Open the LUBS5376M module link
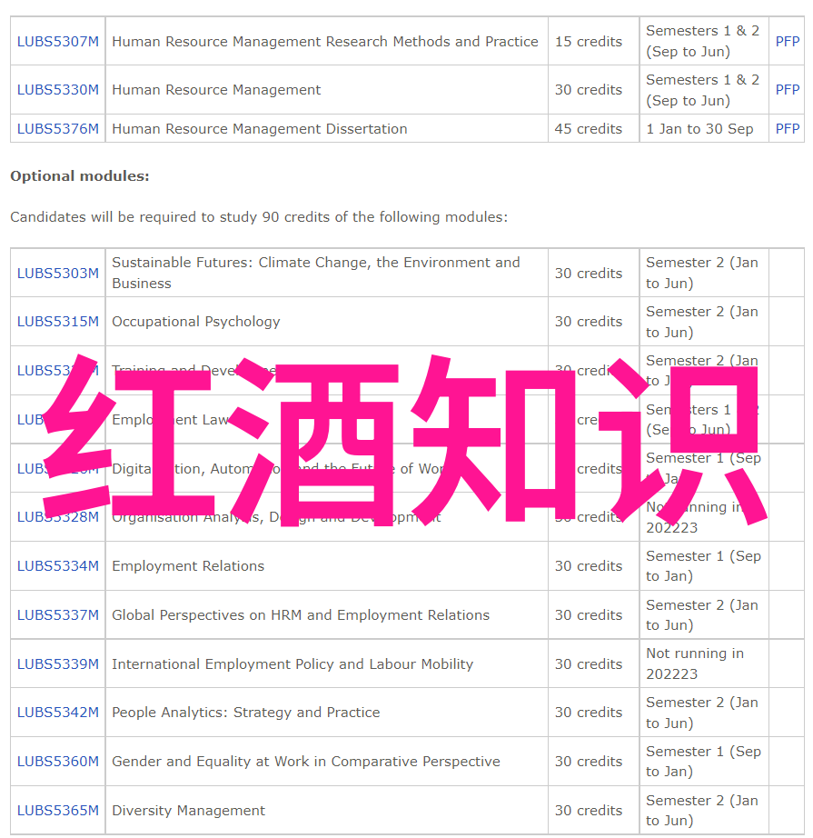Screen dimensions: 813x838 point(58,129)
